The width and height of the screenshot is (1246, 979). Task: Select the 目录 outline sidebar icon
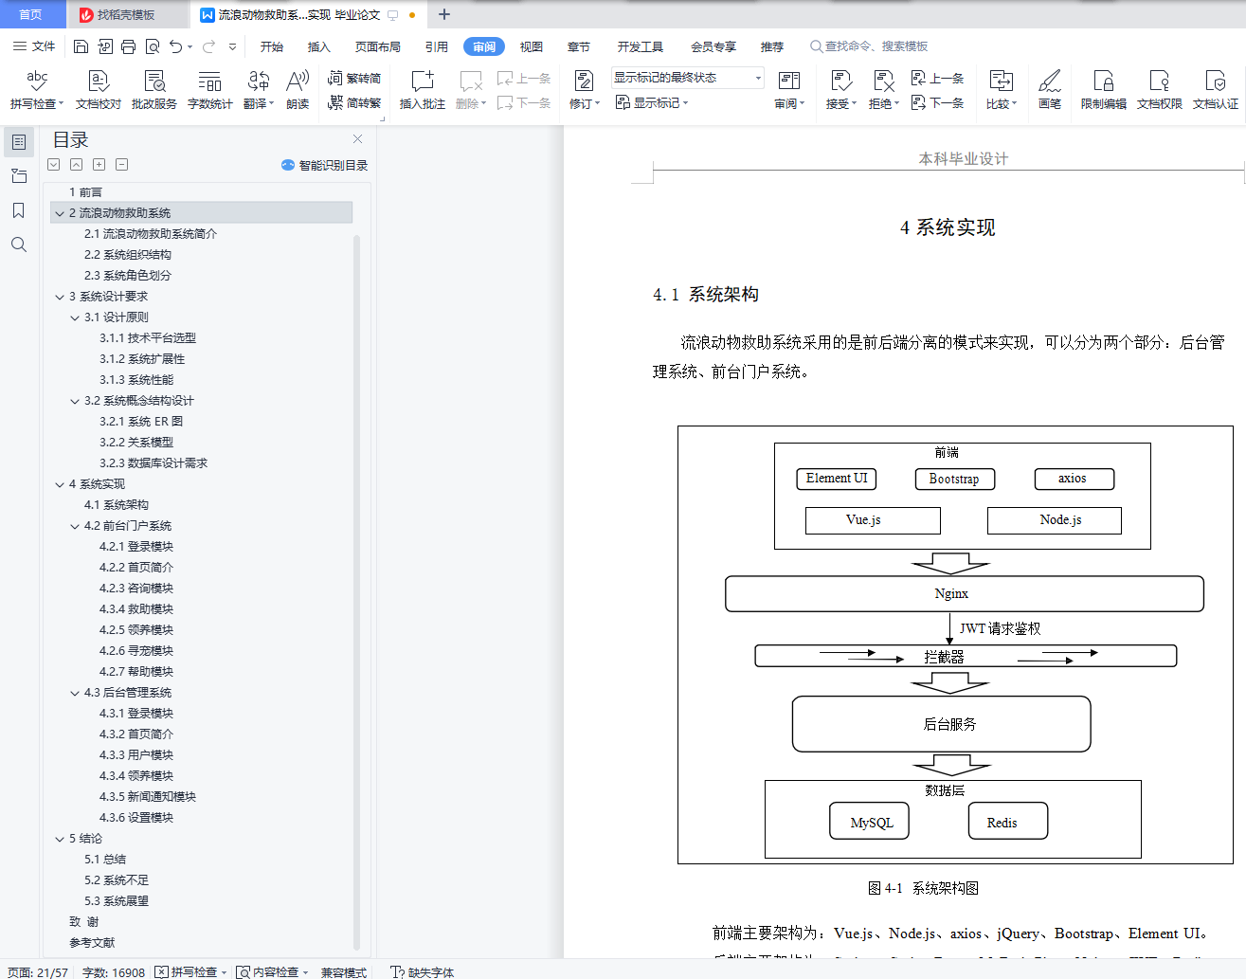click(19, 142)
